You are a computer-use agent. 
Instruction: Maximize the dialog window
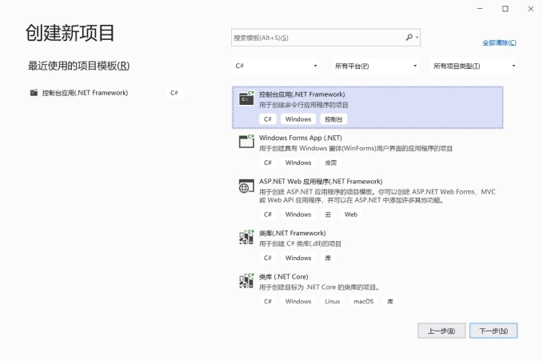coord(505,9)
